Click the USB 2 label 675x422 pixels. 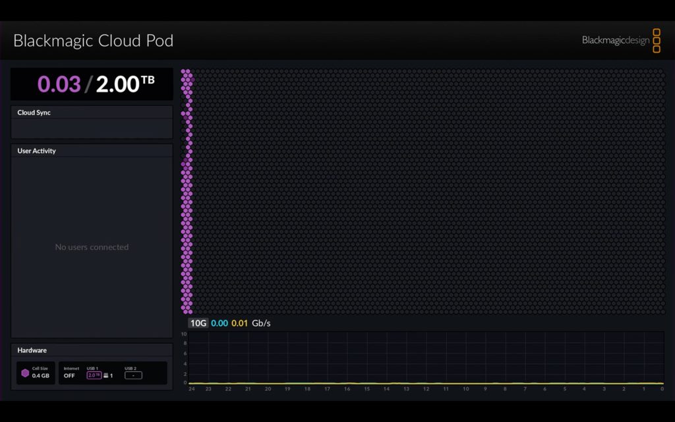(x=131, y=369)
